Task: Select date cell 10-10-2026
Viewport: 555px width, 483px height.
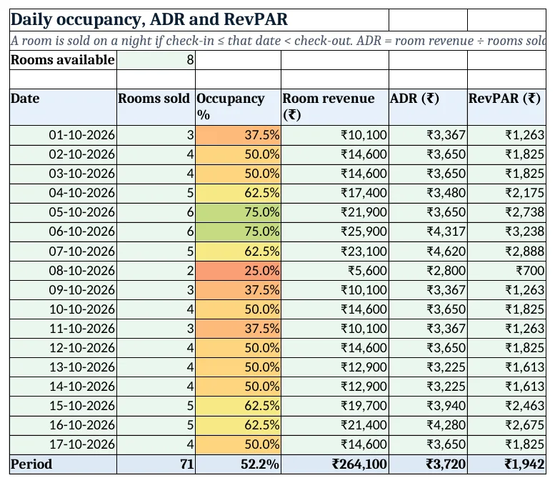Action: (63, 309)
